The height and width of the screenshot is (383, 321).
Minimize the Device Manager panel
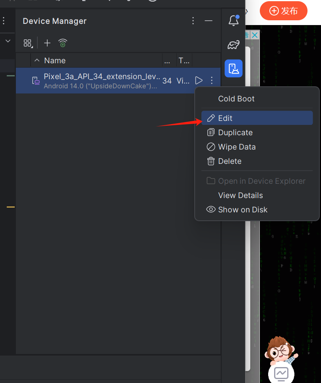[x=208, y=21]
